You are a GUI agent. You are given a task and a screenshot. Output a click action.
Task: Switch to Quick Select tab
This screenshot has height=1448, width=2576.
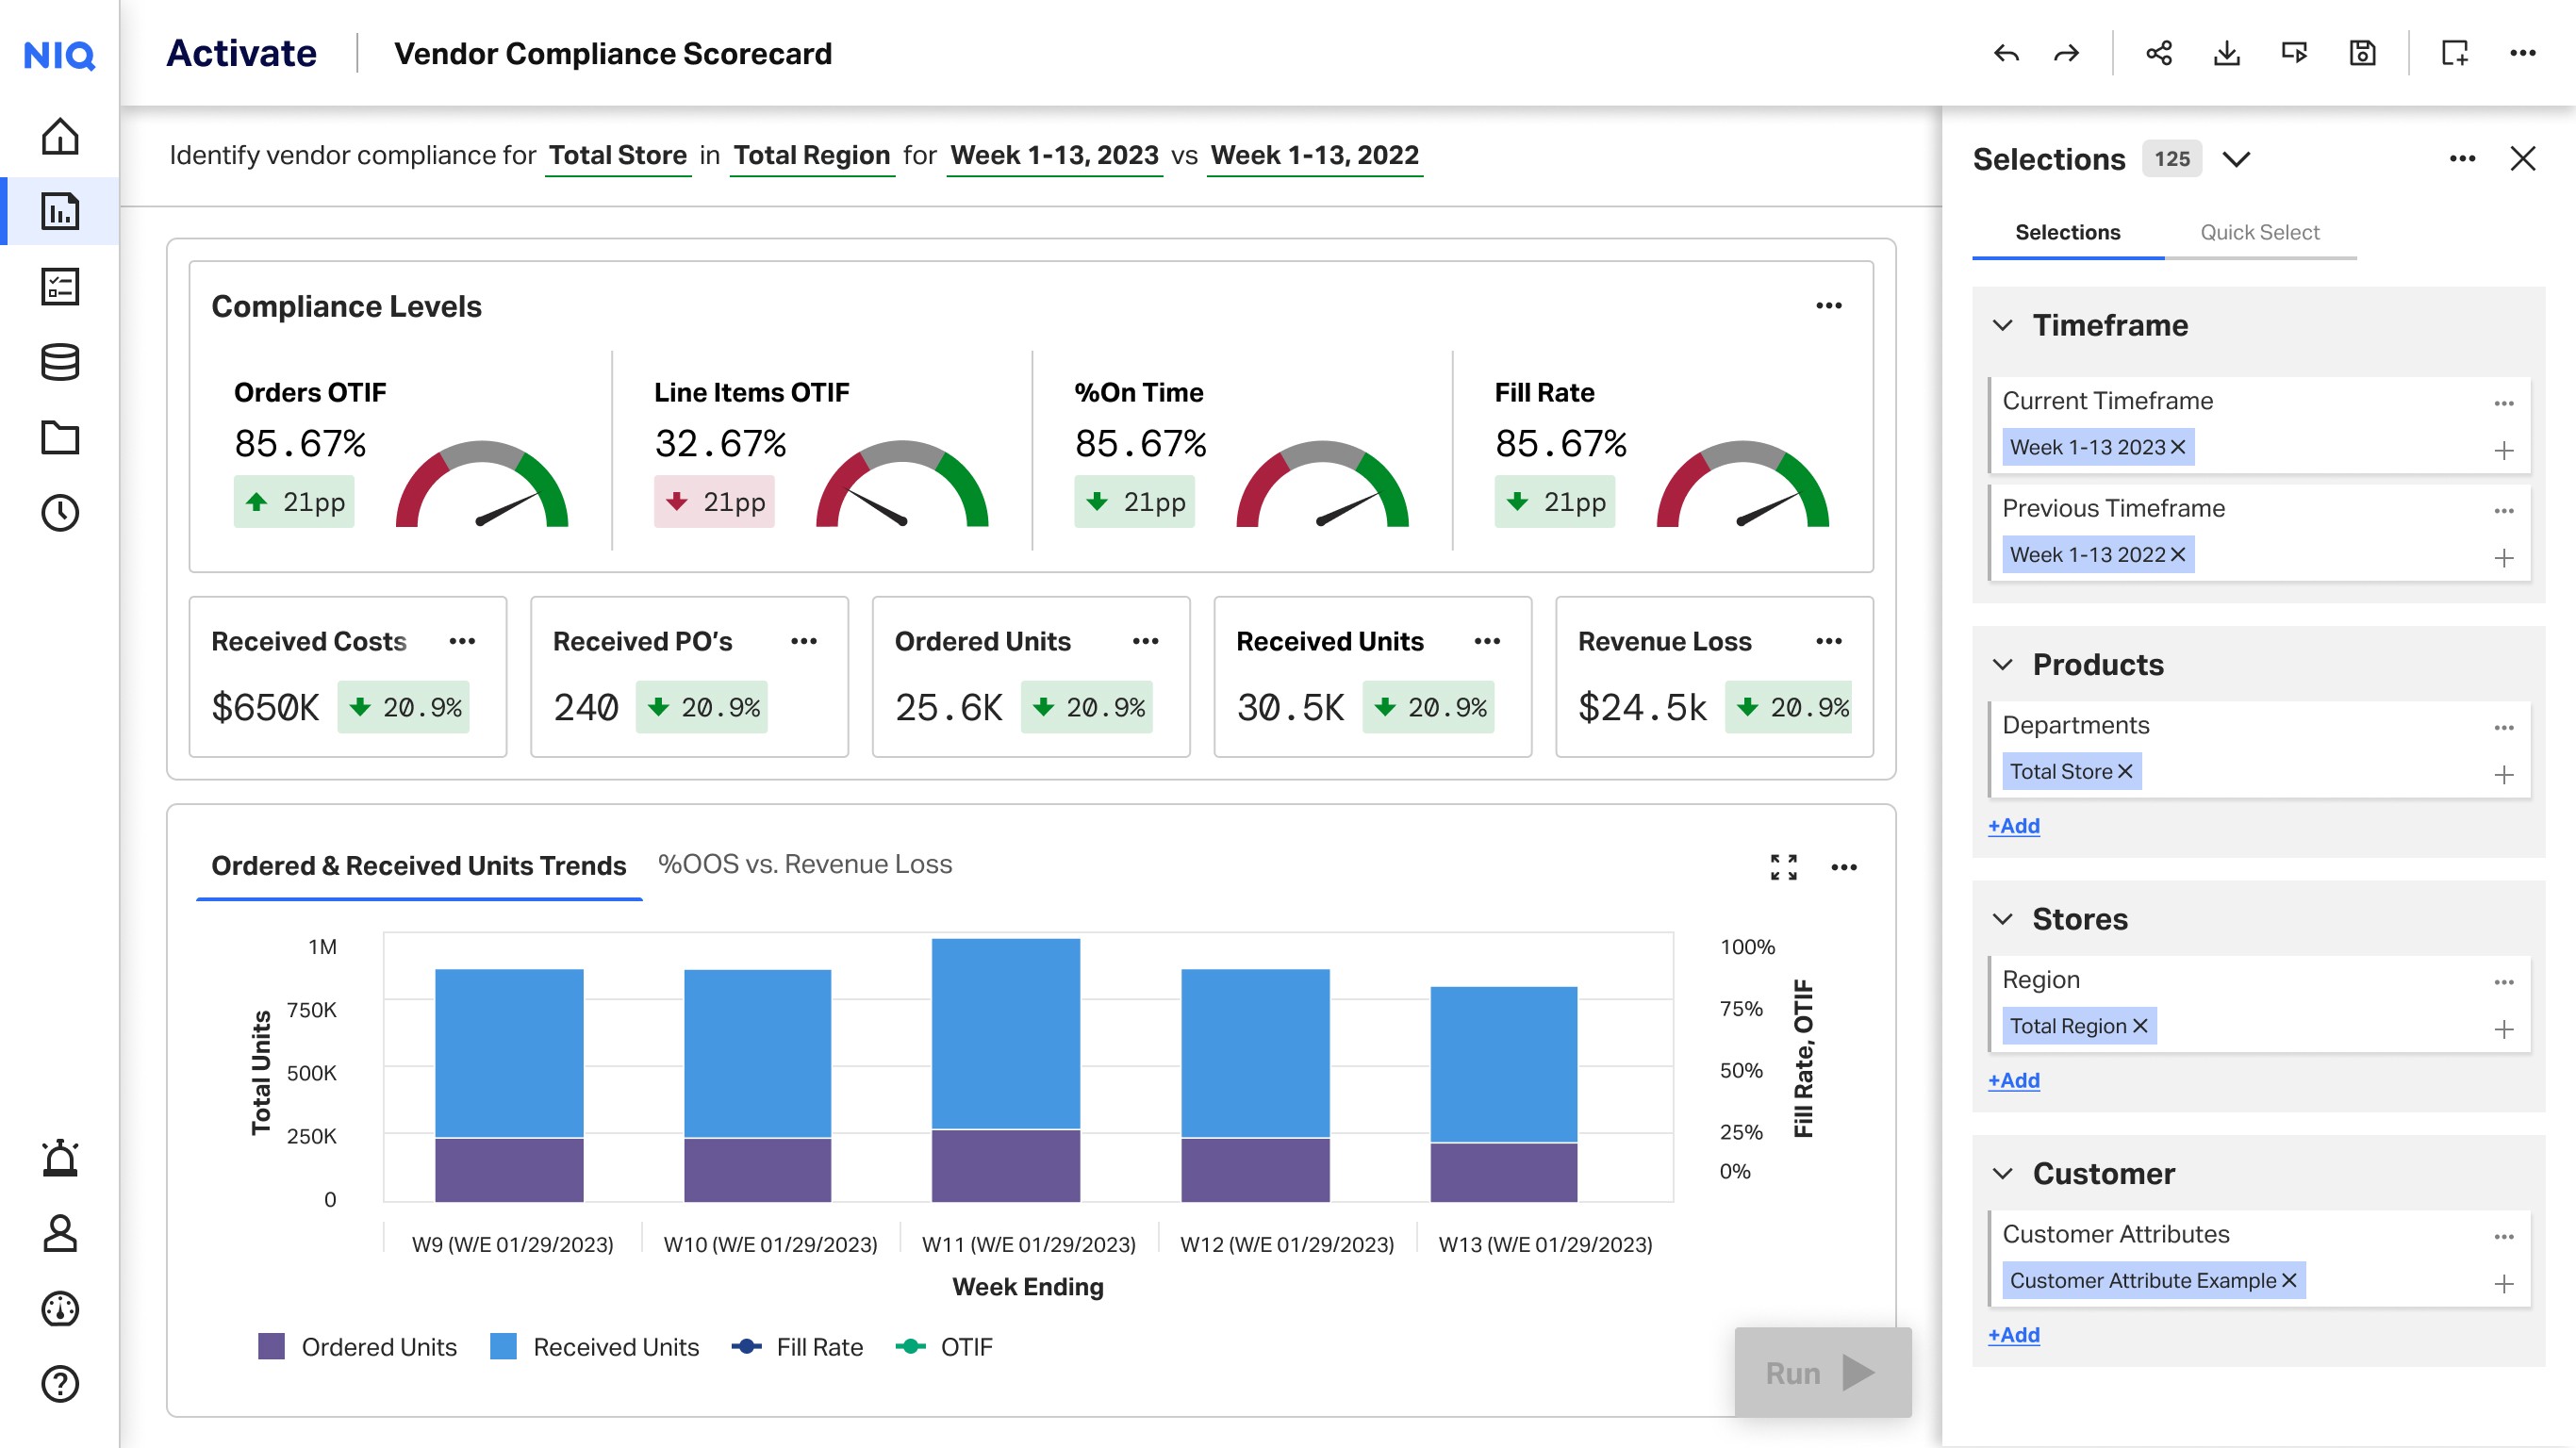click(x=2259, y=232)
